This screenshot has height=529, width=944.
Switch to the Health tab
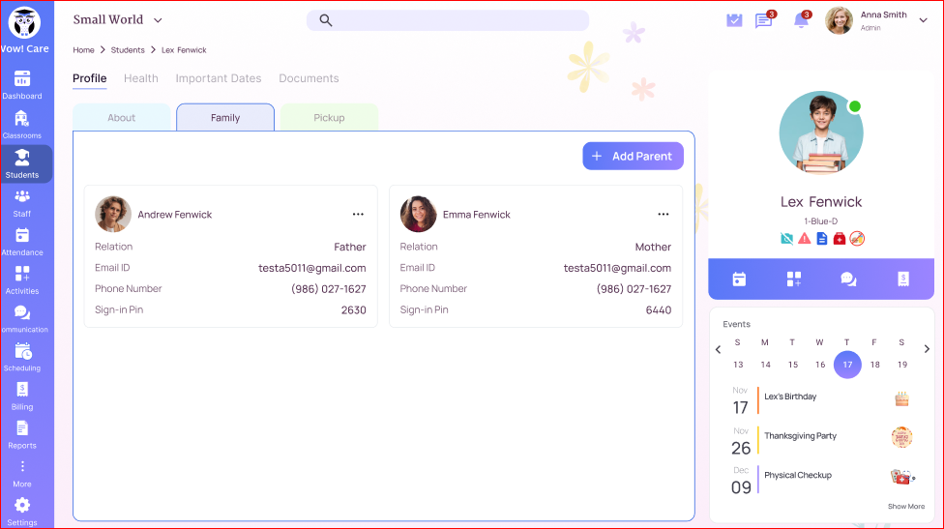pyautogui.click(x=141, y=78)
